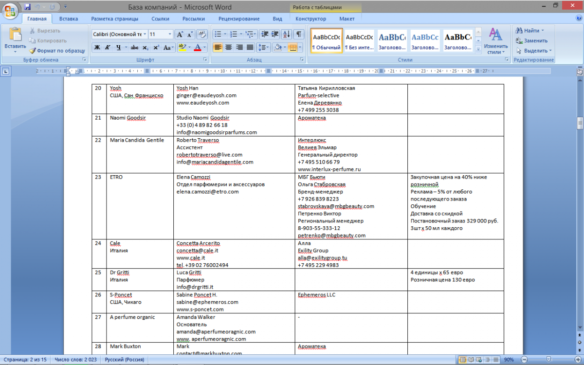Apply superscript formatting
Image resolution: width=584 pixels, height=365 pixels.
click(x=156, y=47)
